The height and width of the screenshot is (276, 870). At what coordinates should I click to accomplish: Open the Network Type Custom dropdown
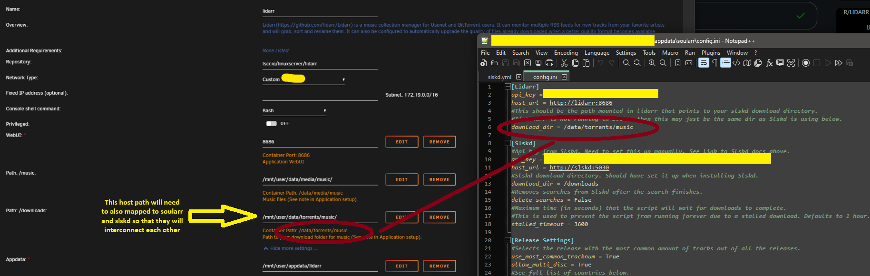pyautogui.click(x=303, y=79)
